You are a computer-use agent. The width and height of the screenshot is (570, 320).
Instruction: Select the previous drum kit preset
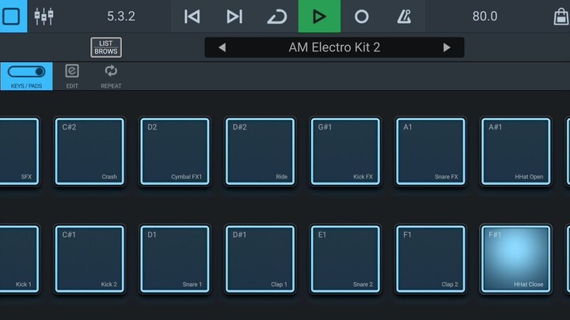222,47
